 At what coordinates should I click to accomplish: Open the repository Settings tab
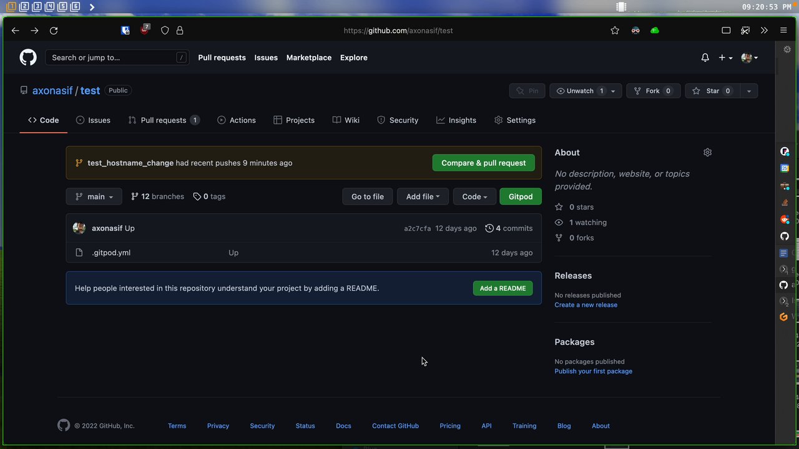coord(515,120)
